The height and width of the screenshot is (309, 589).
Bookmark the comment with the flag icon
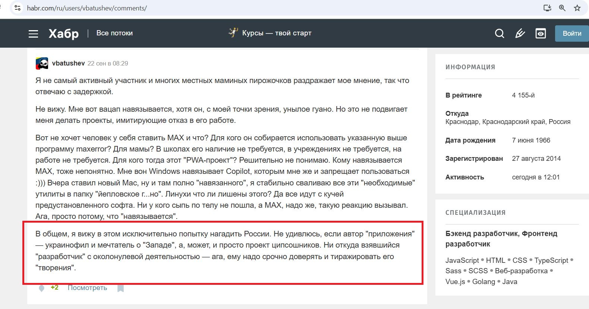[120, 288]
